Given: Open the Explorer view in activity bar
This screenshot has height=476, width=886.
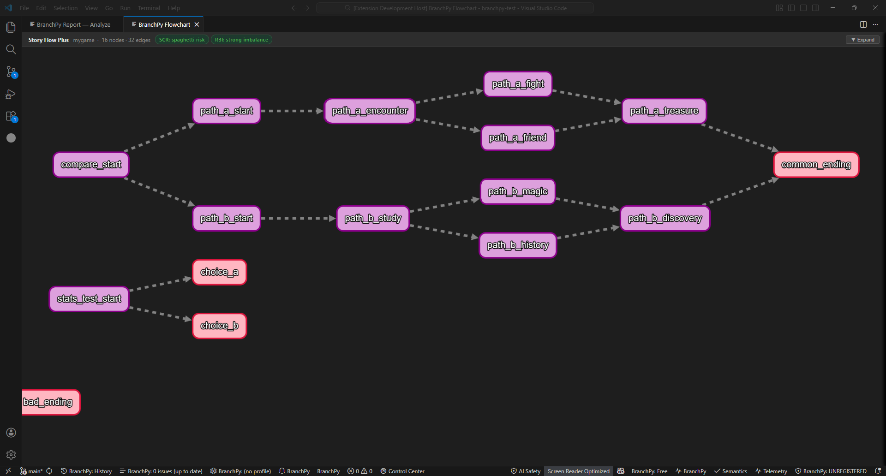Looking at the screenshot, I should (x=11, y=27).
